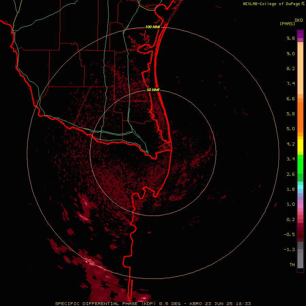Click the 9.0 value on the legend
The width and height of the screenshot is (306, 306).
pos(291,53)
